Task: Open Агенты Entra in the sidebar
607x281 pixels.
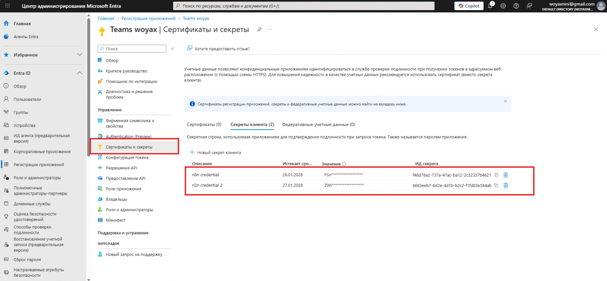Action: click(x=26, y=37)
